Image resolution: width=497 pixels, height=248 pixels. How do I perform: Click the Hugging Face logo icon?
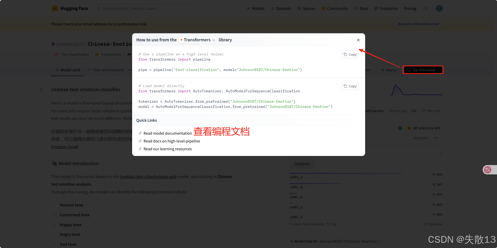[x=55, y=8]
